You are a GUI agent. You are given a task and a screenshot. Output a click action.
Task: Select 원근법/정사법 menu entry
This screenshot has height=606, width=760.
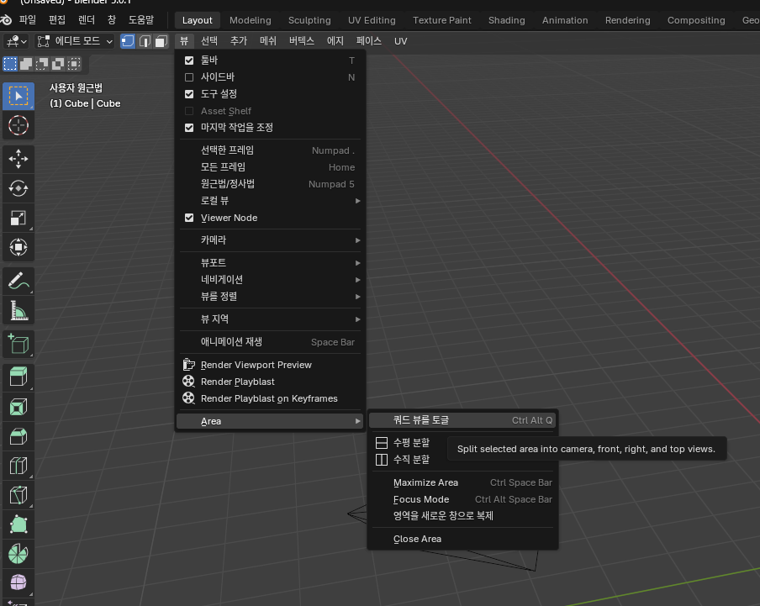[x=270, y=184]
